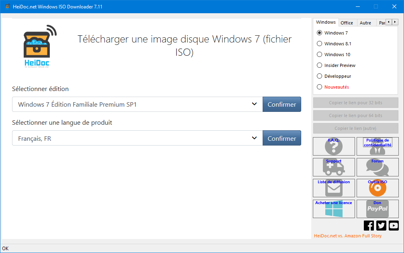Open the YouTube icon
404x253 pixels.
pyautogui.click(x=394, y=225)
